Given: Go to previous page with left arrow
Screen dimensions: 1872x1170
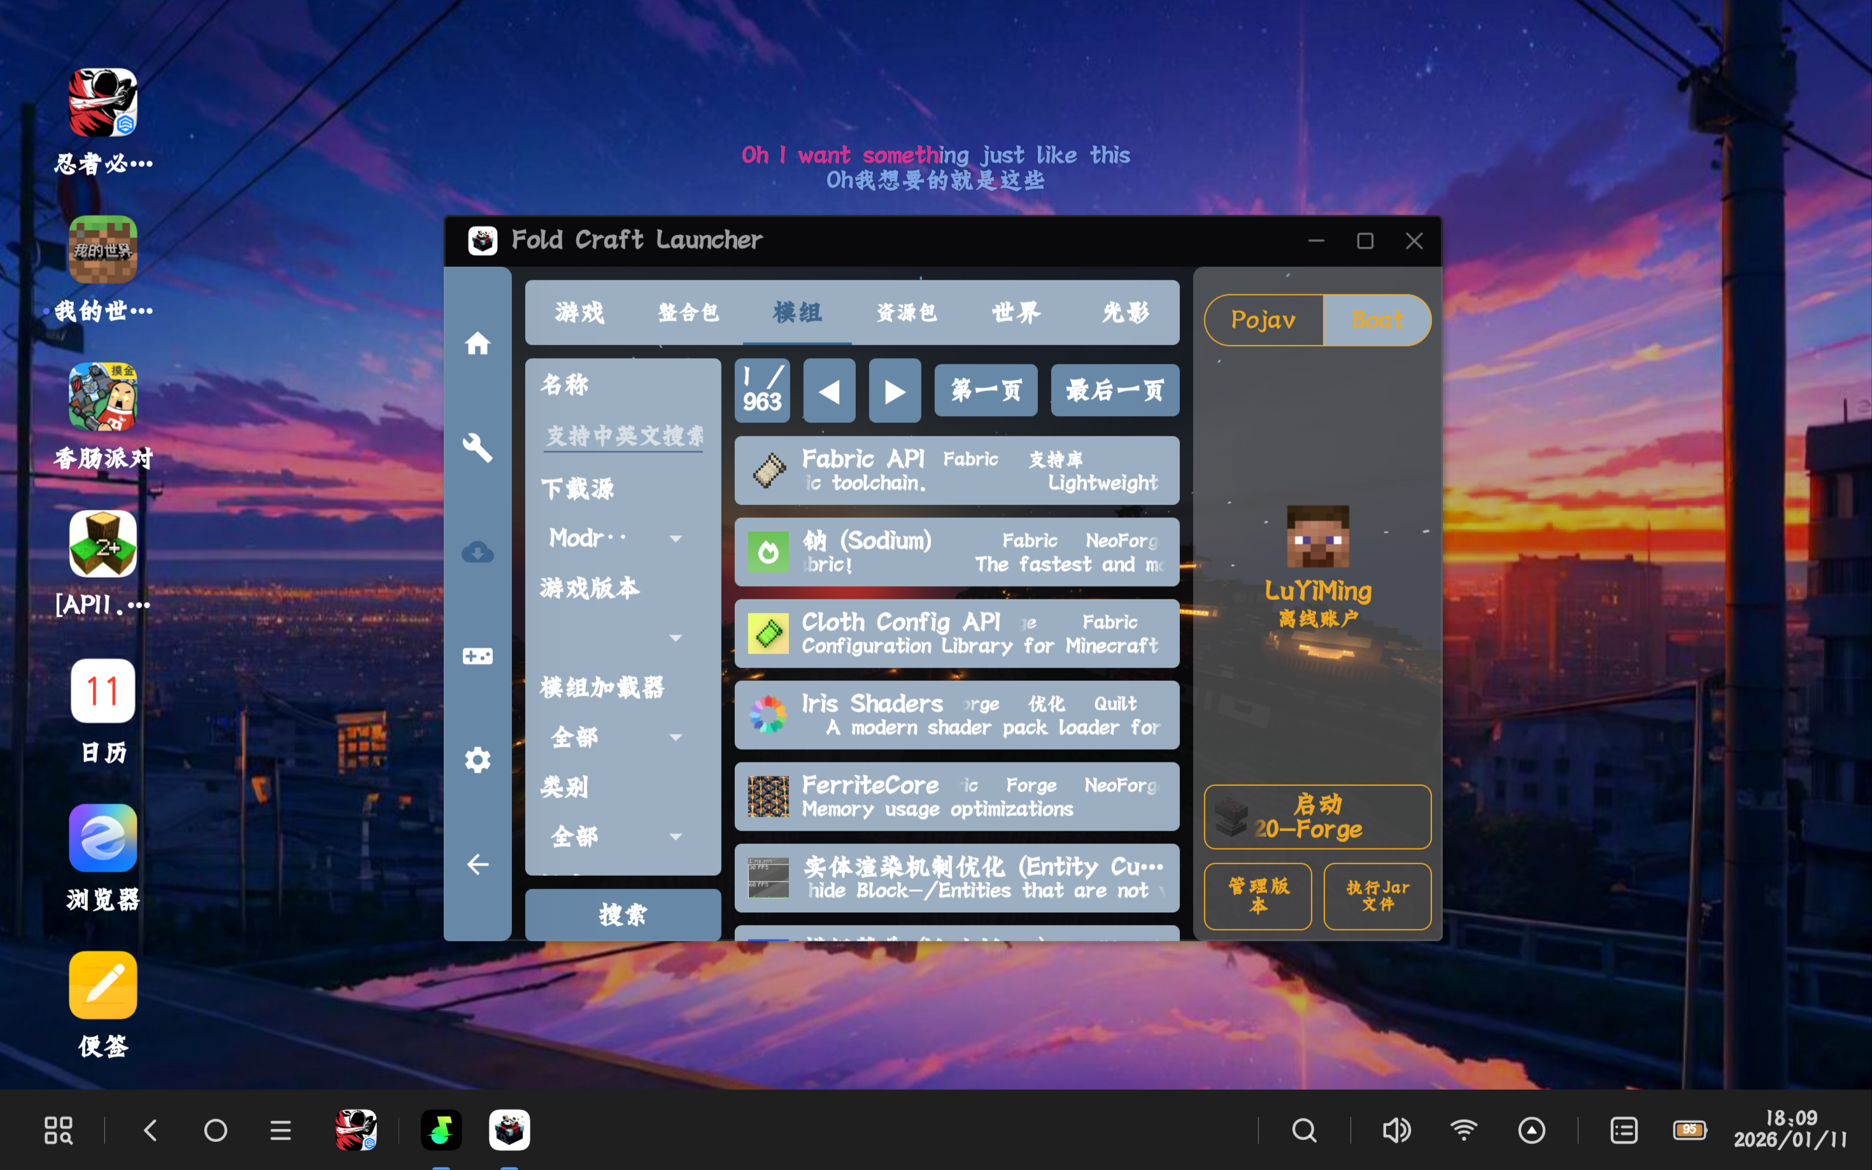Looking at the screenshot, I should coord(828,391).
